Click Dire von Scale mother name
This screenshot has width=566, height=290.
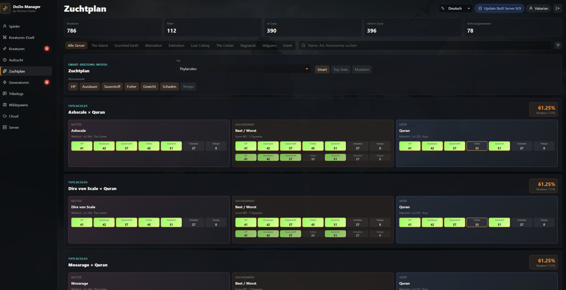[83, 207]
